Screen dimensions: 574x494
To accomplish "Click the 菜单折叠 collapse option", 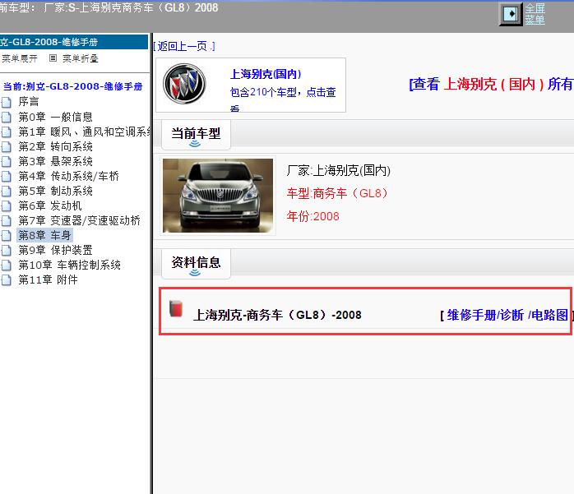I will pyautogui.click(x=80, y=58).
